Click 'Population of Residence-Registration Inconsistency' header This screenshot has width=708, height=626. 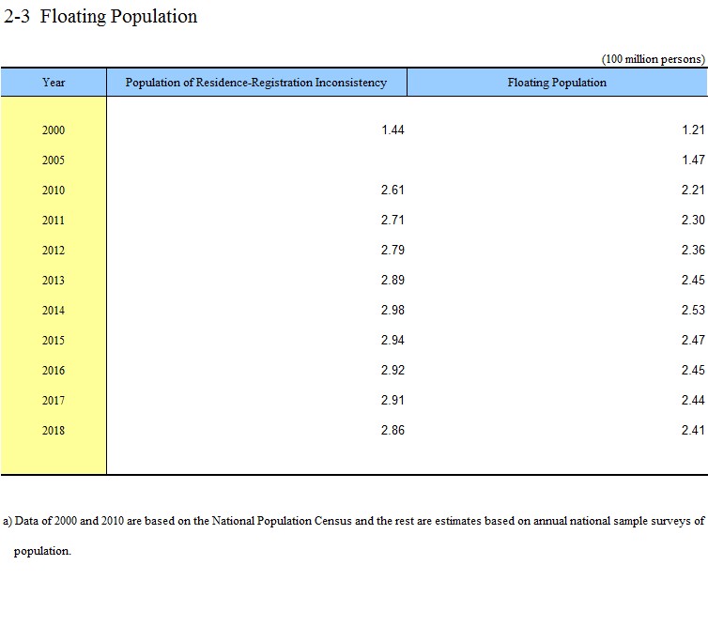pos(256,83)
